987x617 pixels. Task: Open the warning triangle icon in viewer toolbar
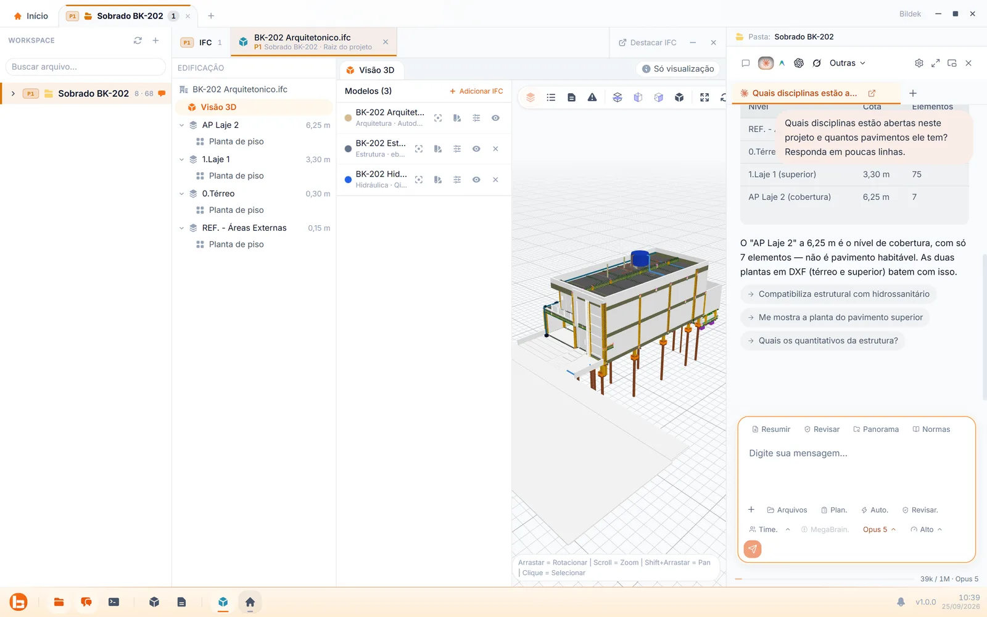pos(592,97)
